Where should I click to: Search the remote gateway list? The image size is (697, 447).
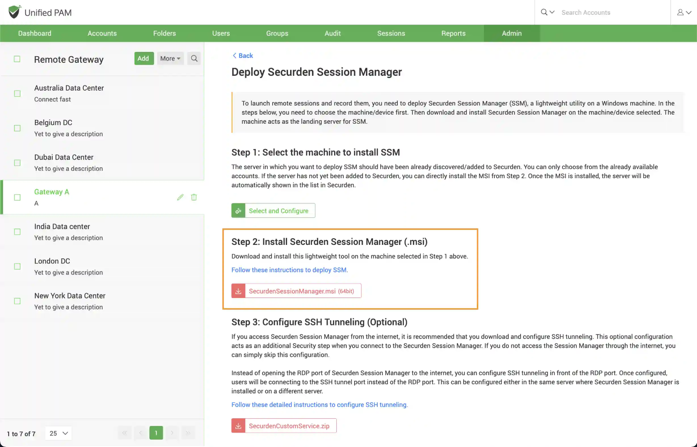[x=194, y=58]
